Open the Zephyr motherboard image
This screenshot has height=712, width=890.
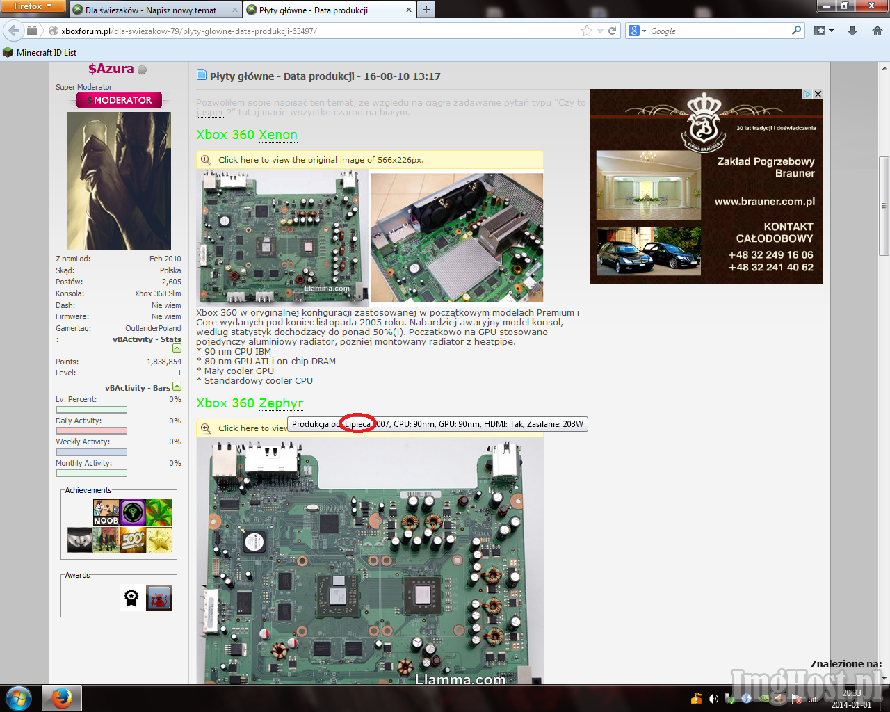point(370,560)
